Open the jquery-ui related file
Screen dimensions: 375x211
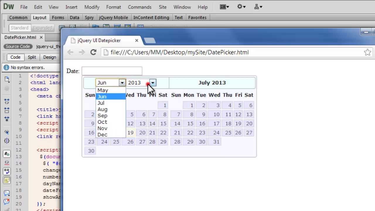(48, 46)
